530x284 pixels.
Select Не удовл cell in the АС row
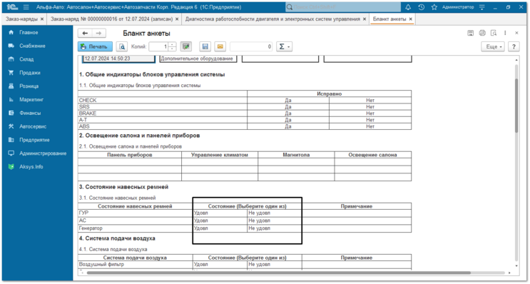[x=275, y=220]
